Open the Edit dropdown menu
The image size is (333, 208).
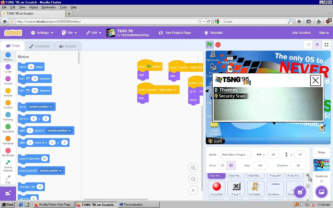point(94,33)
